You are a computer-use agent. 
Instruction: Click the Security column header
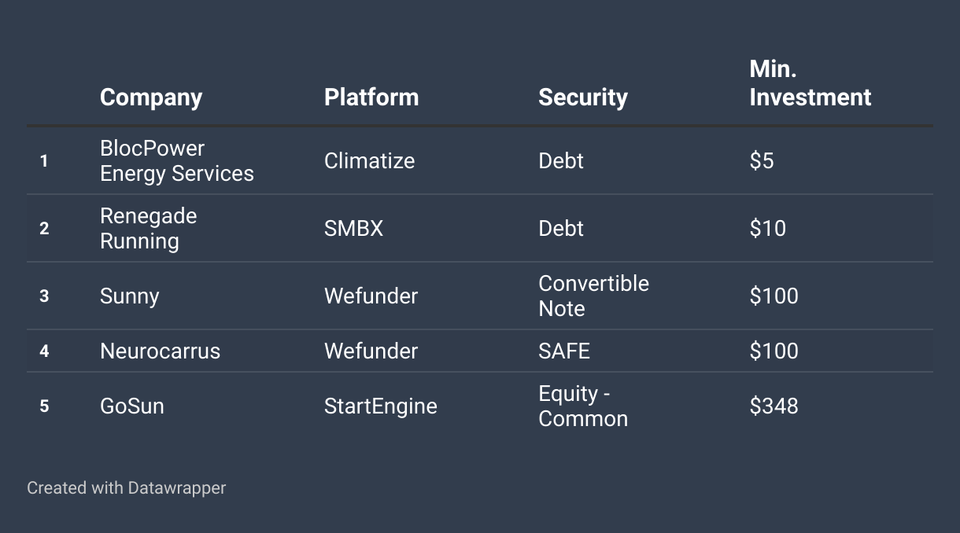[x=583, y=97]
